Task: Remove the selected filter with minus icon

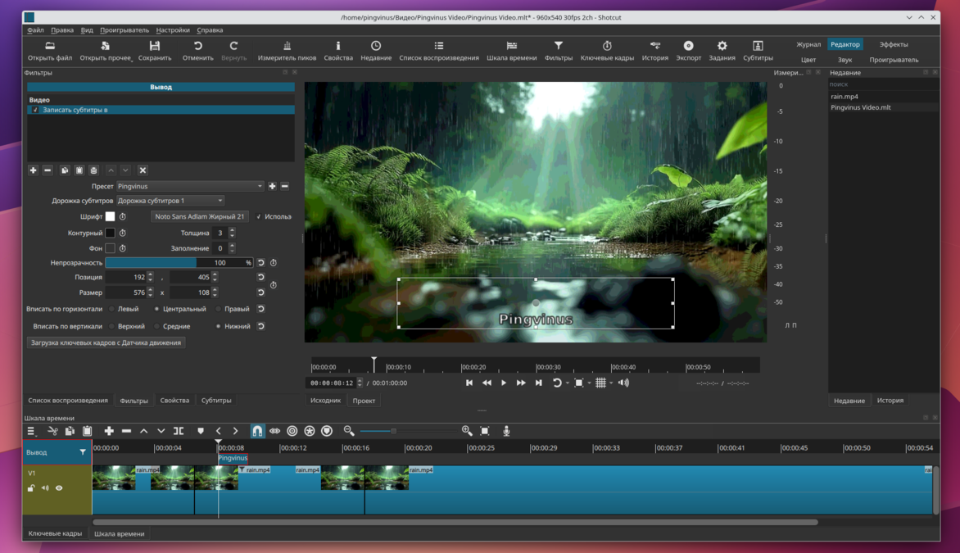Action: pyautogui.click(x=48, y=170)
